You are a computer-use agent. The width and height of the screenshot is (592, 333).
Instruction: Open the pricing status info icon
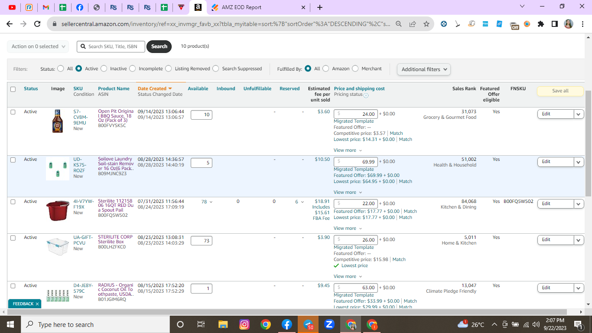(x=366, y=95)
